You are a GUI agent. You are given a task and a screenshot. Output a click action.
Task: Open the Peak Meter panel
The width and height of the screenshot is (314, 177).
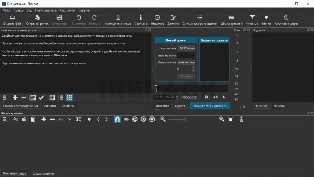118,17
